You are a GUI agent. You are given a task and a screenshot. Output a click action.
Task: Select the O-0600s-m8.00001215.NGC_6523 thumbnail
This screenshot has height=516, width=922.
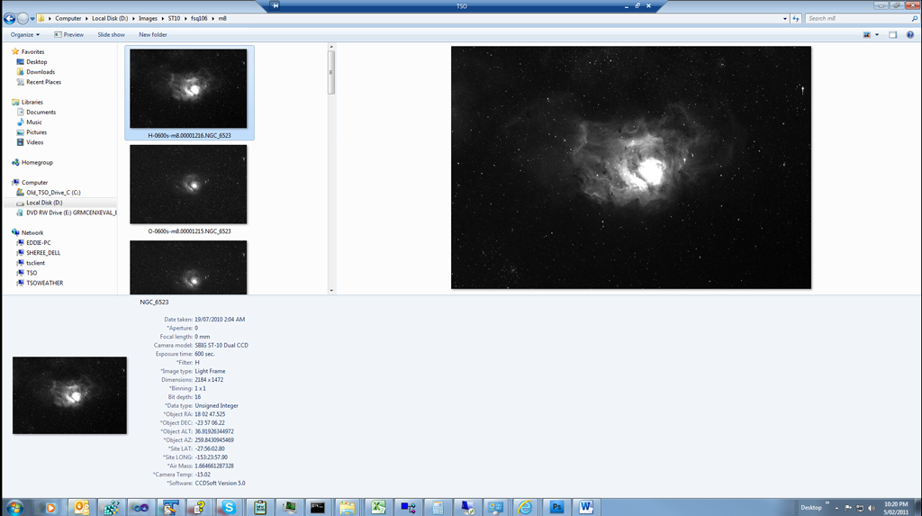point(188,185)
